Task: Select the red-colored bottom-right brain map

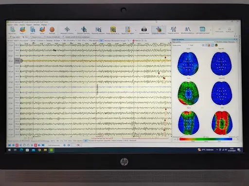Action: pos(222,123)
